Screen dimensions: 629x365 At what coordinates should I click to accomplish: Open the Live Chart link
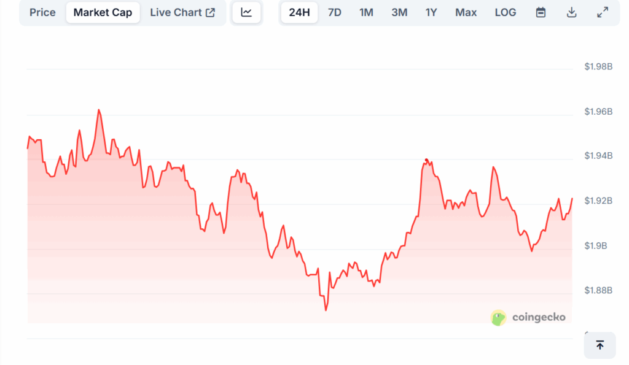182,12
